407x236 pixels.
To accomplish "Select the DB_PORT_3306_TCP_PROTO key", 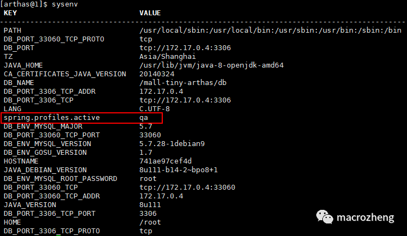I will tap(52, 231).
